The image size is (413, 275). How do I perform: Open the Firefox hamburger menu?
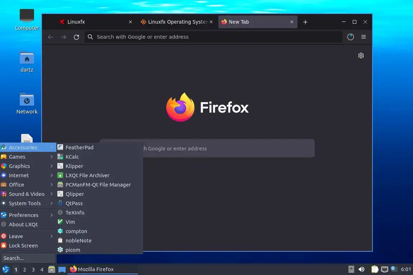[364, 37]
